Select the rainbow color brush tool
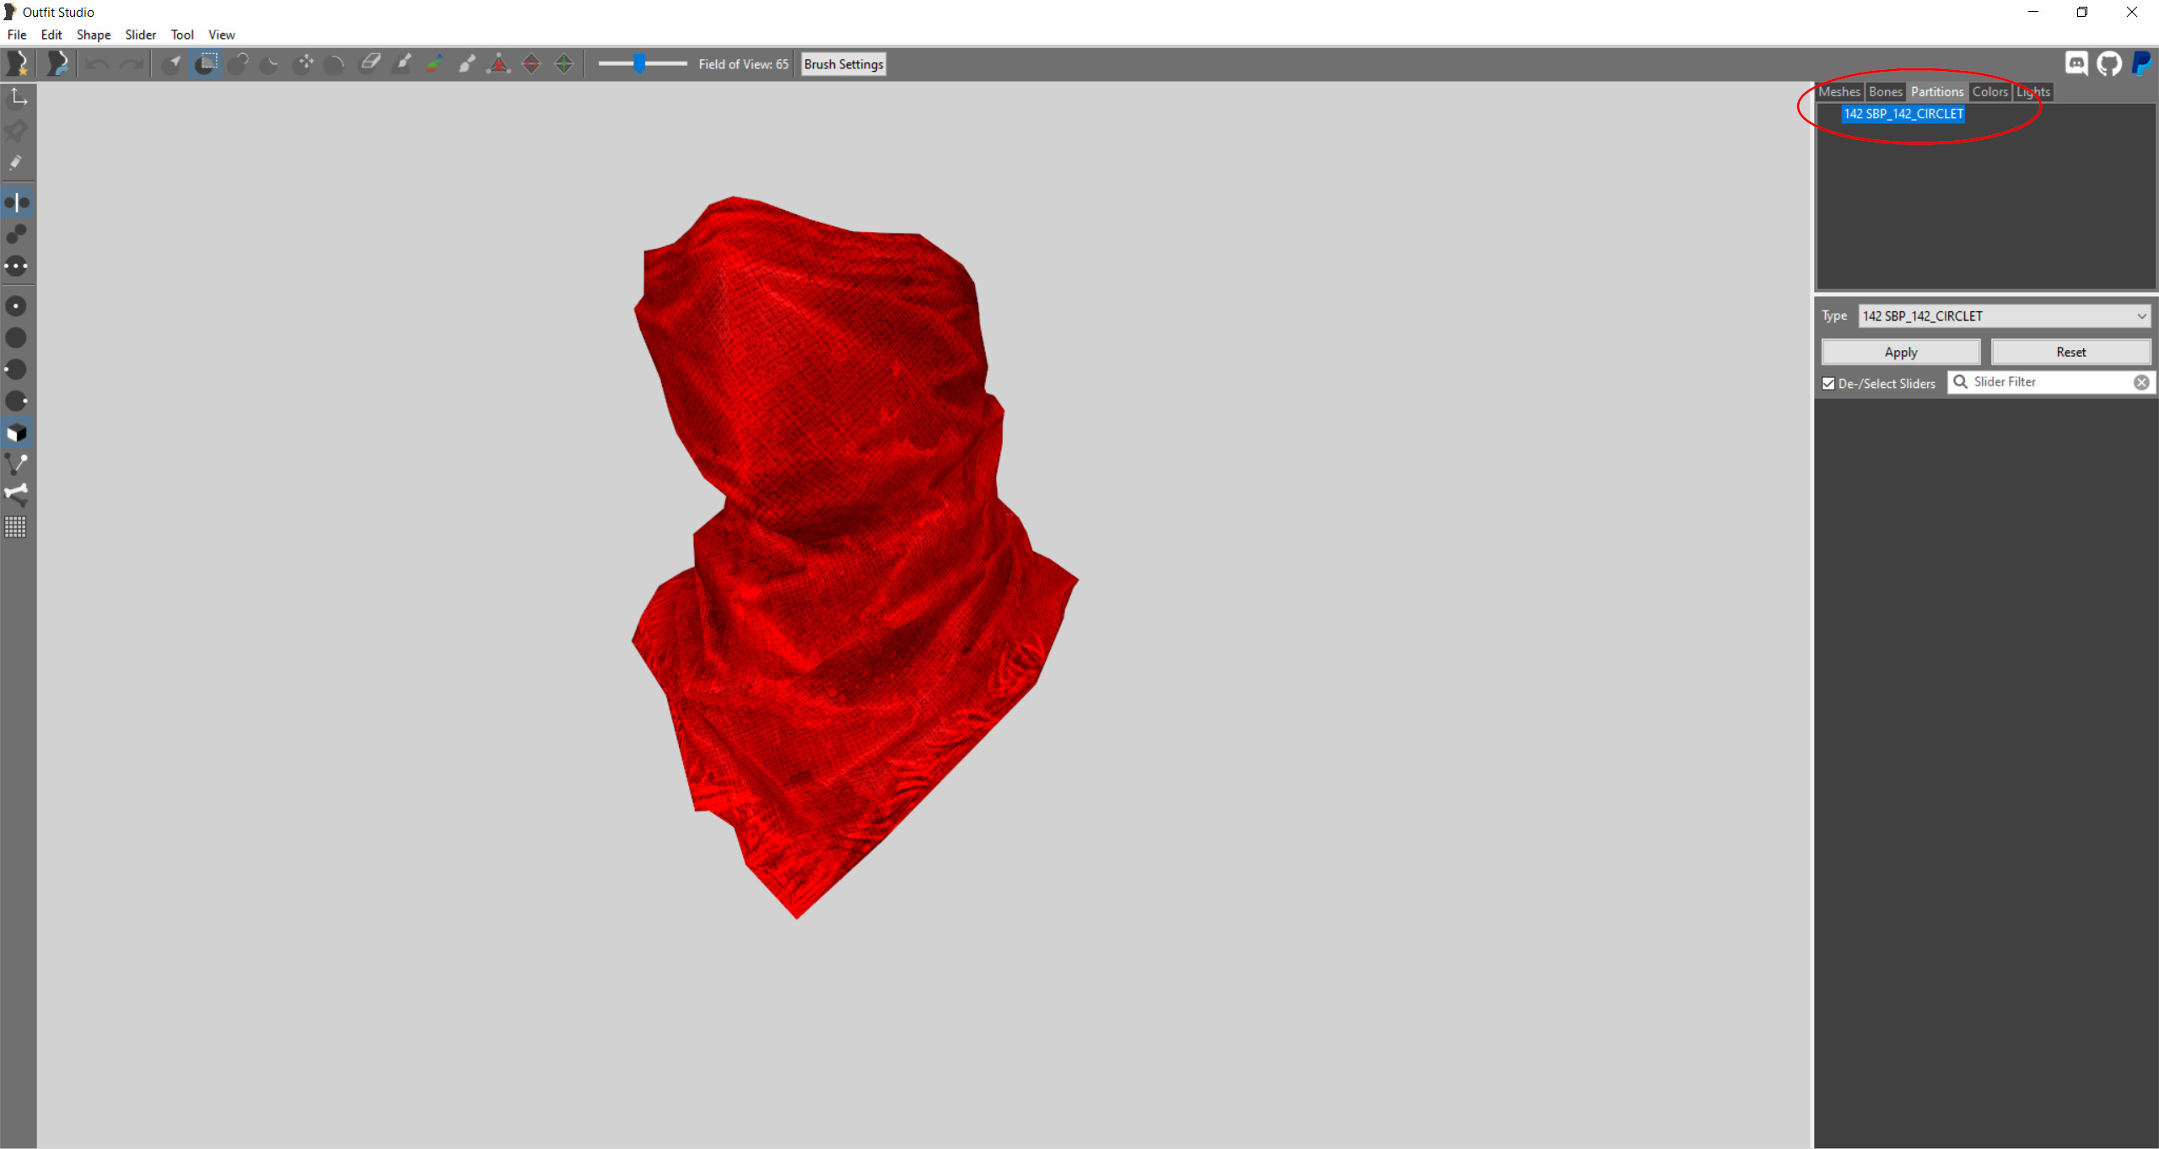Image resolution: width=2159 pixels, height=1149 pixels. [x=434, y=63]
